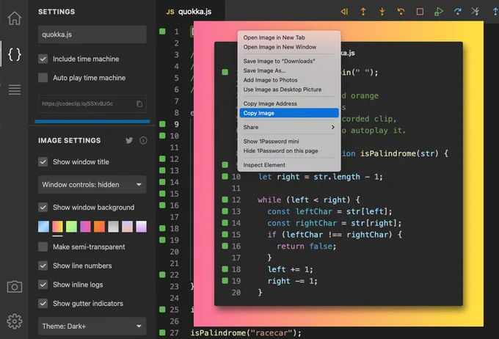Enable Make semi-transparent checkbox
The image size is (499, 339).
[x=43, y=247]
